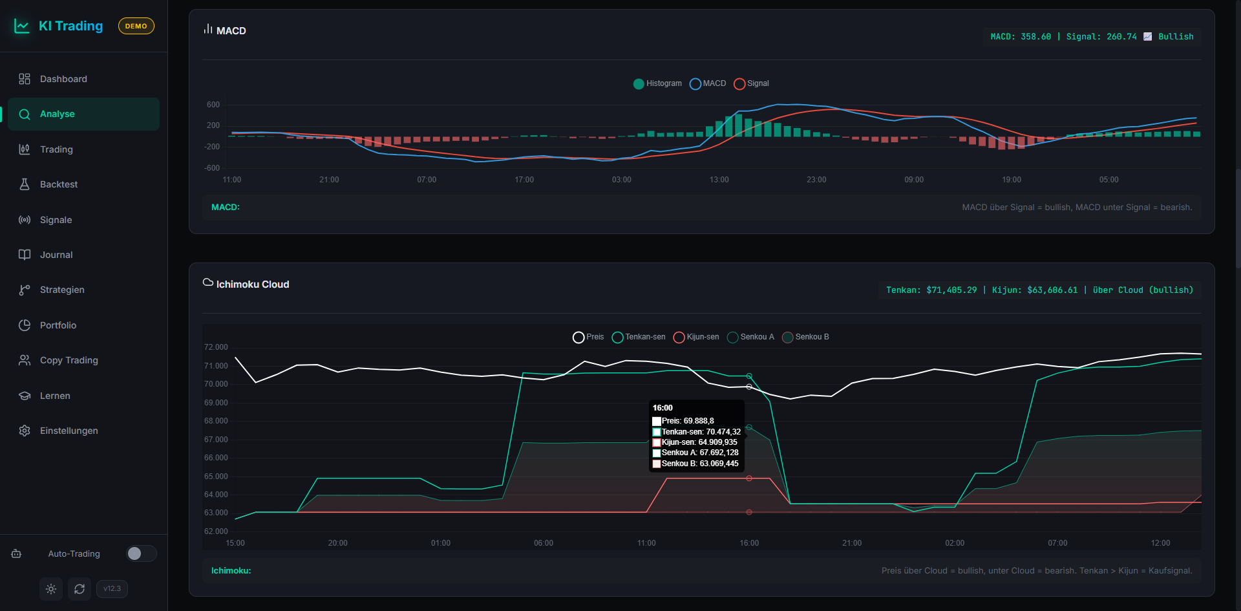Switch theme with the sun icon
The image size is (1241, 611).
pos(51,589)
